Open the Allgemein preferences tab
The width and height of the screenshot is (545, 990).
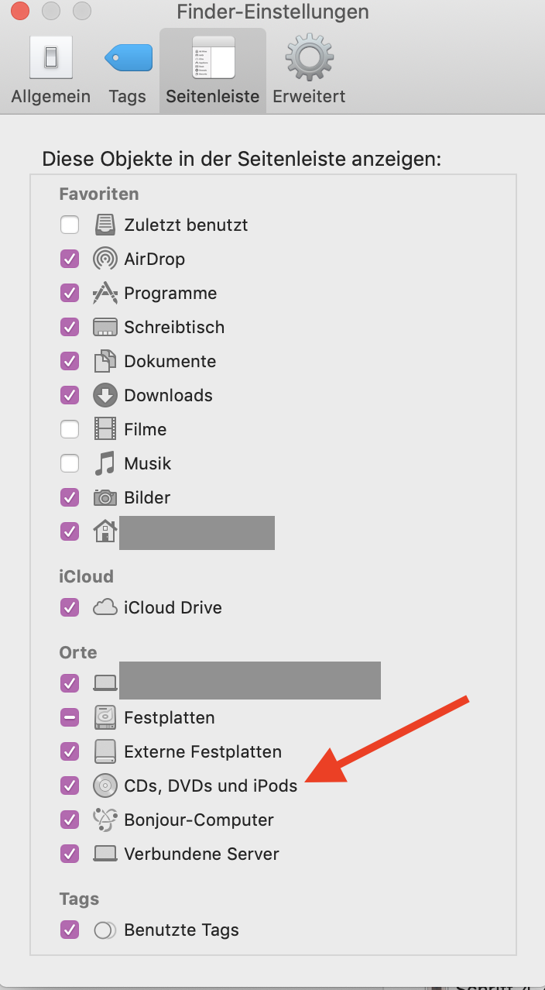(x=51, y=70)
